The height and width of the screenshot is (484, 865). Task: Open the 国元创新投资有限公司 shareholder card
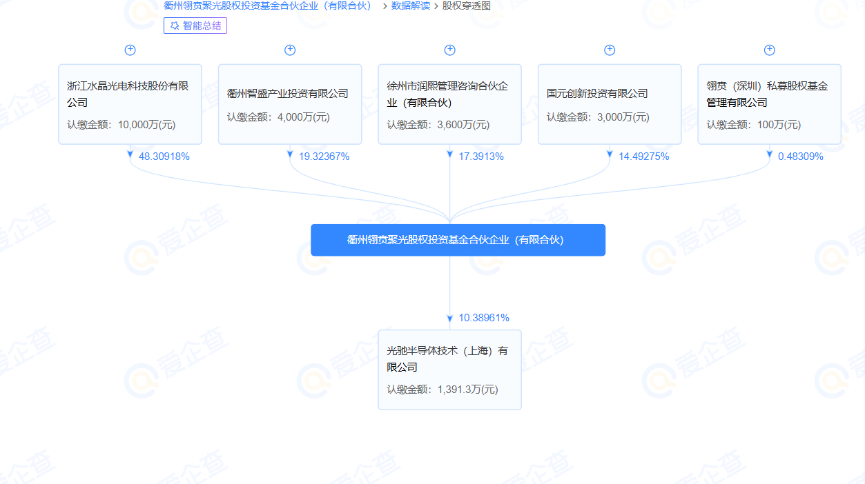(x=610, y=104)
